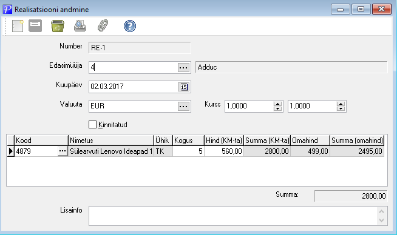Click the application logo in title bar
This screenshot has height=235, width=397.
coord(7,9)
